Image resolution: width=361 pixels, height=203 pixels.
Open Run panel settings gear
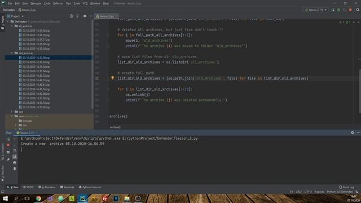click(352, 133)
